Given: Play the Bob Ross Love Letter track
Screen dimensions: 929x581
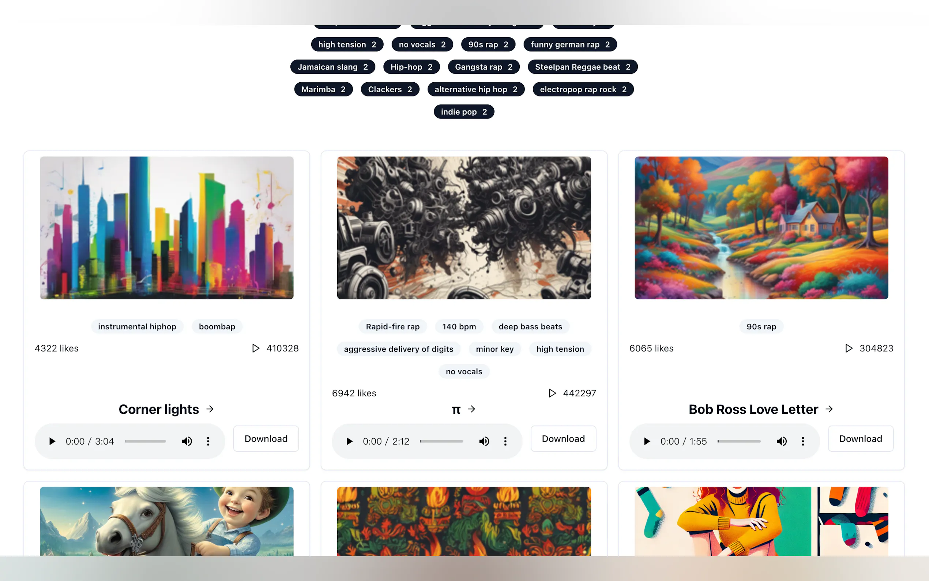Looking at the screenshot, I should (647, 441).
